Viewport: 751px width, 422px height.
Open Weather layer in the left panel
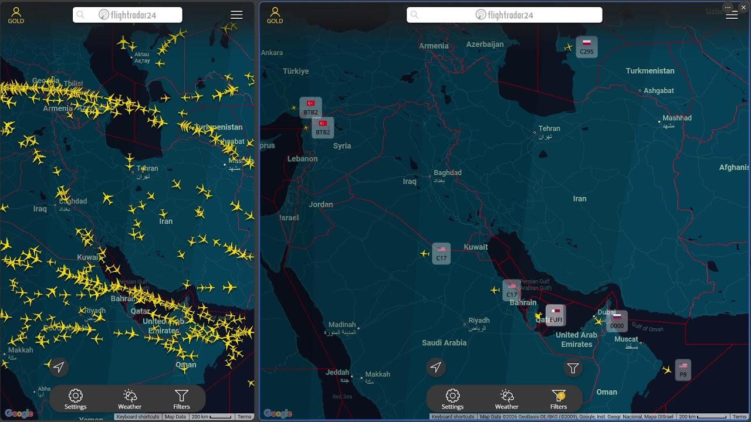(130, 399)
